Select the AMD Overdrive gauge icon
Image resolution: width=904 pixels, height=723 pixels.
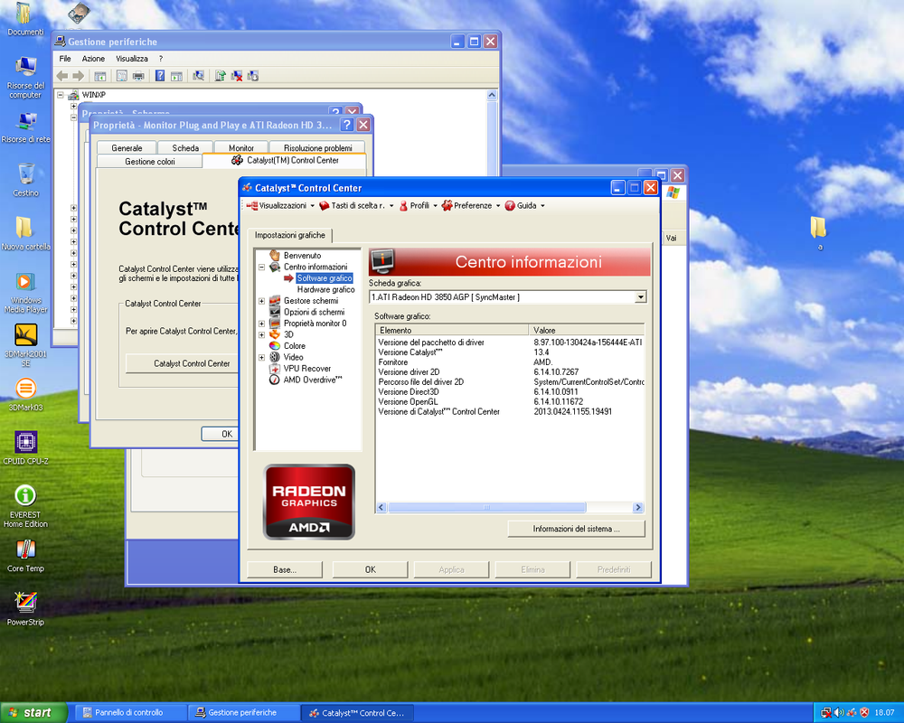pyautogui.click(x=275, y=380)
